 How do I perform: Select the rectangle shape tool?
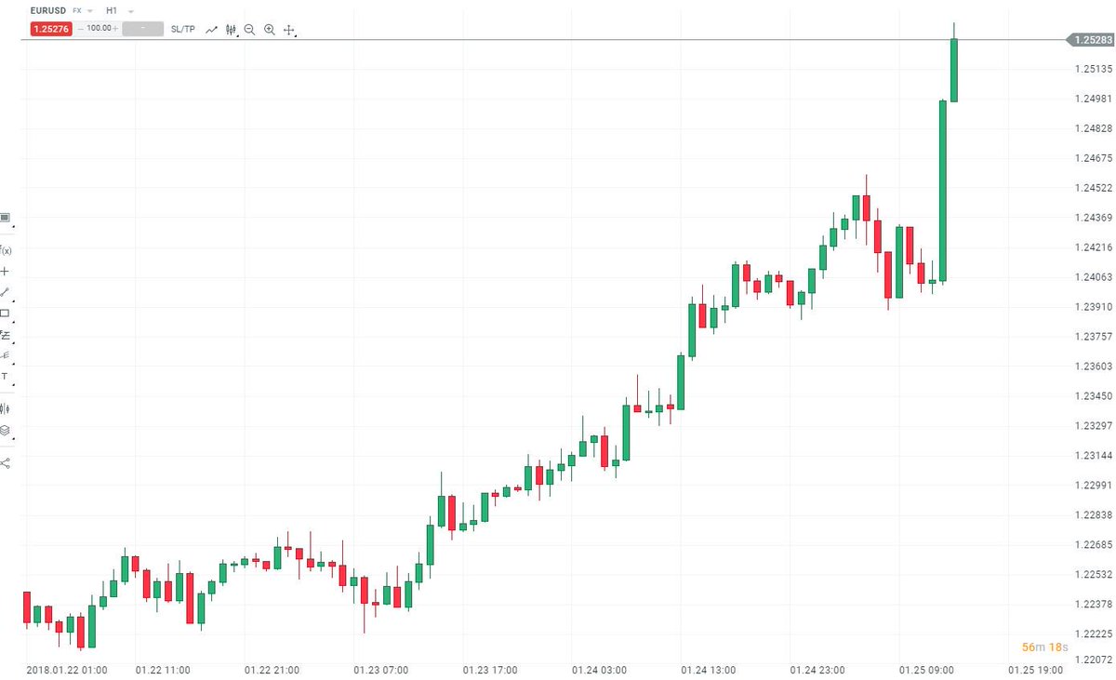[x=5, y=313]
